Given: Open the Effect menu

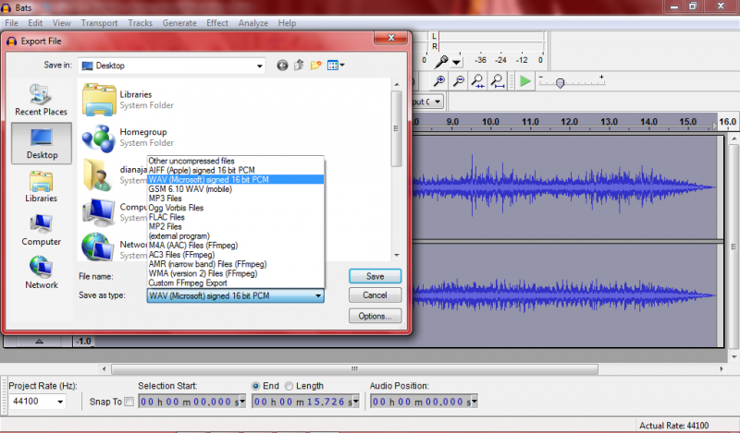Looking at the screenshot, I should (217, 22).
